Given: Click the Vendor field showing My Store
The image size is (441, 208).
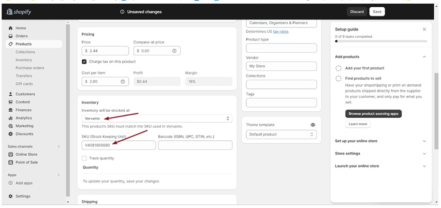Looking at the screenshot, I should pyautogui.click(x=281, y=66).
